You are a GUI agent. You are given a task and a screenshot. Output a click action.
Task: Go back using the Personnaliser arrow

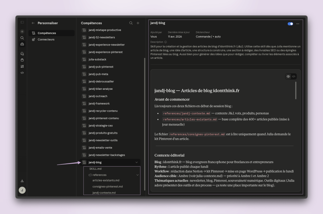[x=33, y=23]
